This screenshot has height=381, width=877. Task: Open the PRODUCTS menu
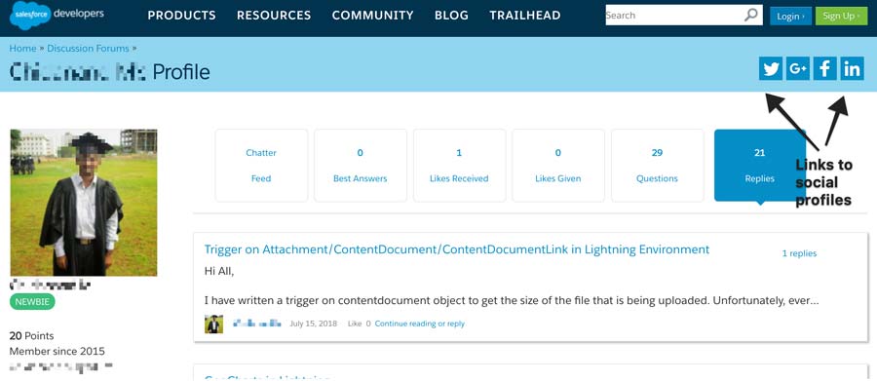tap(182, 16)
